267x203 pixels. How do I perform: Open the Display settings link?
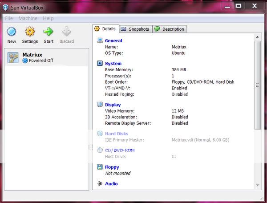[x=113, y=105]
